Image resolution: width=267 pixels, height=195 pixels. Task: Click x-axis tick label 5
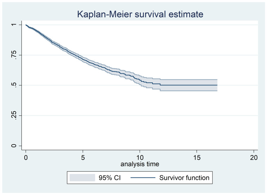[83, 157]
